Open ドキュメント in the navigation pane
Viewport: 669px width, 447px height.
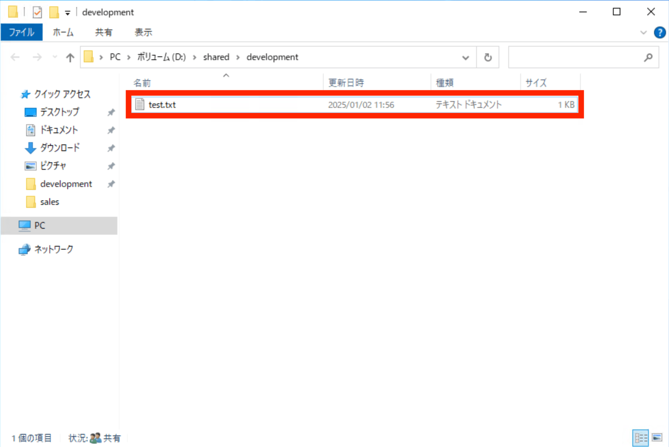(x=59, y=130)
